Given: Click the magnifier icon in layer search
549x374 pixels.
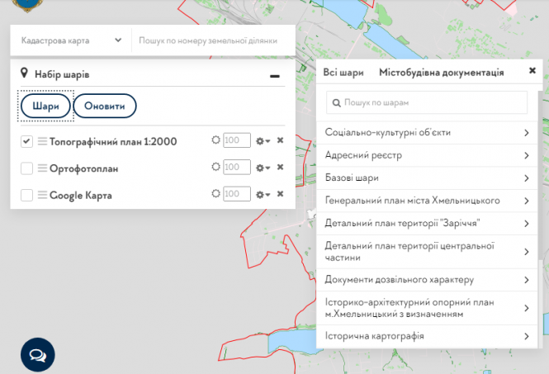Looking at the screenshot, I should point(337,103).
